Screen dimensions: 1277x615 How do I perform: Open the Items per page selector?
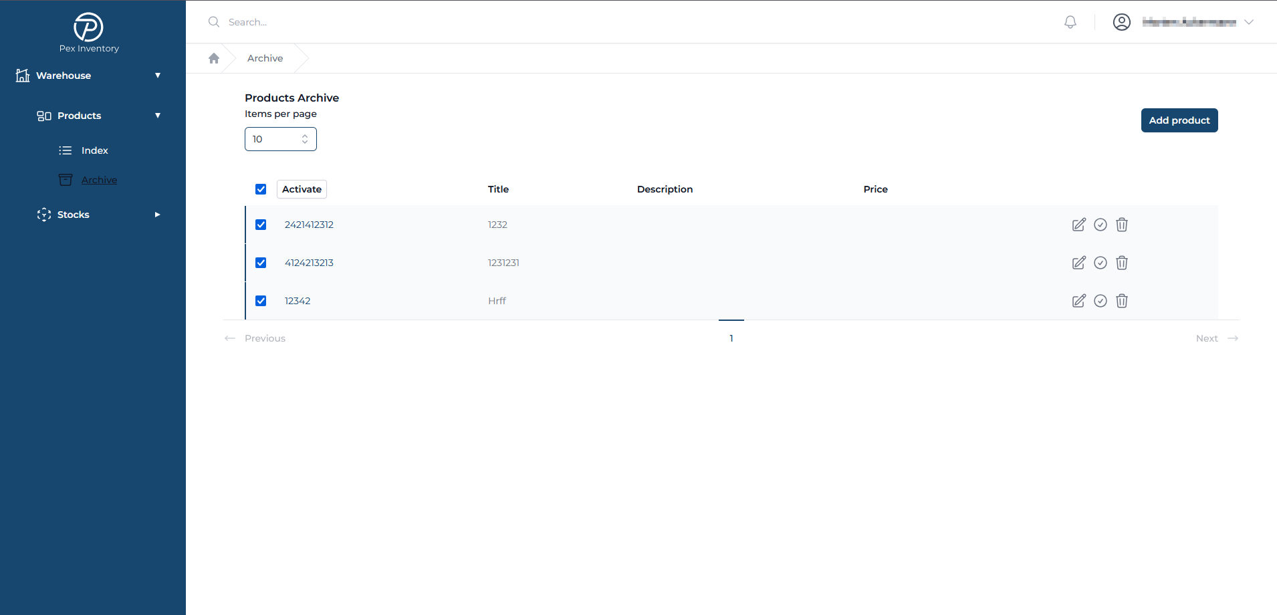pos(280,139)
